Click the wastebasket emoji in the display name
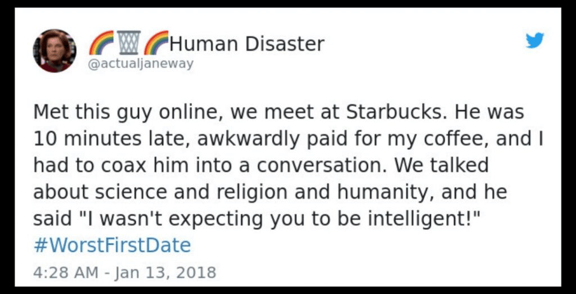 [128, 43]
